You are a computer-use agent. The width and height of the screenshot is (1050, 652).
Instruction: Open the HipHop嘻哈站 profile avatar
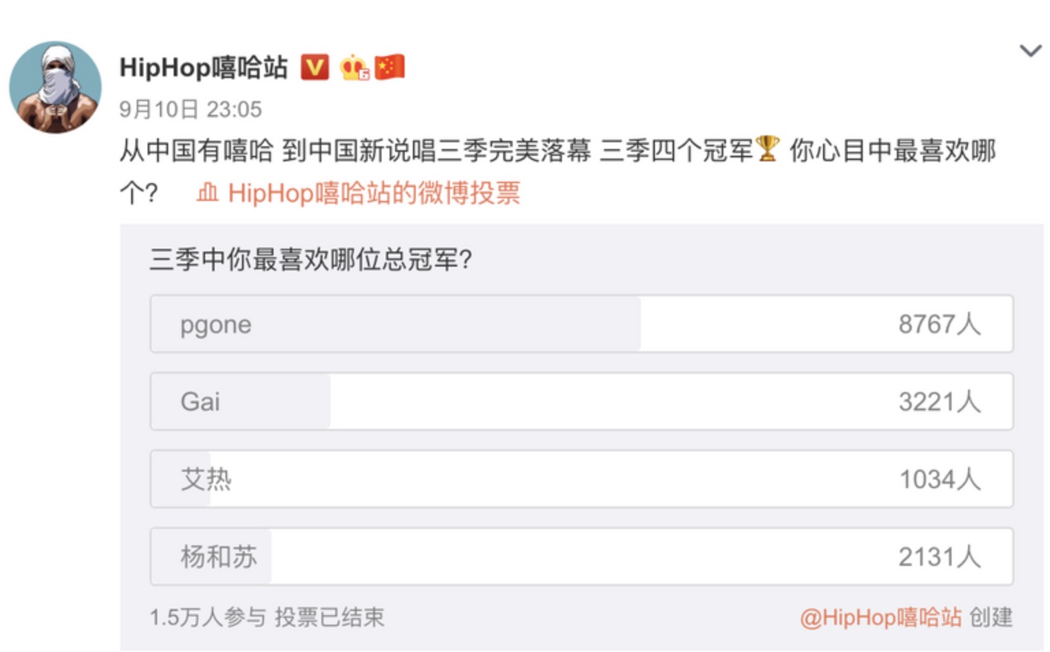55,87
